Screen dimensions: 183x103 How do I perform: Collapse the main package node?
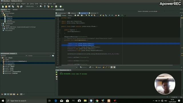pyautogui.click(x=3, y=15)
